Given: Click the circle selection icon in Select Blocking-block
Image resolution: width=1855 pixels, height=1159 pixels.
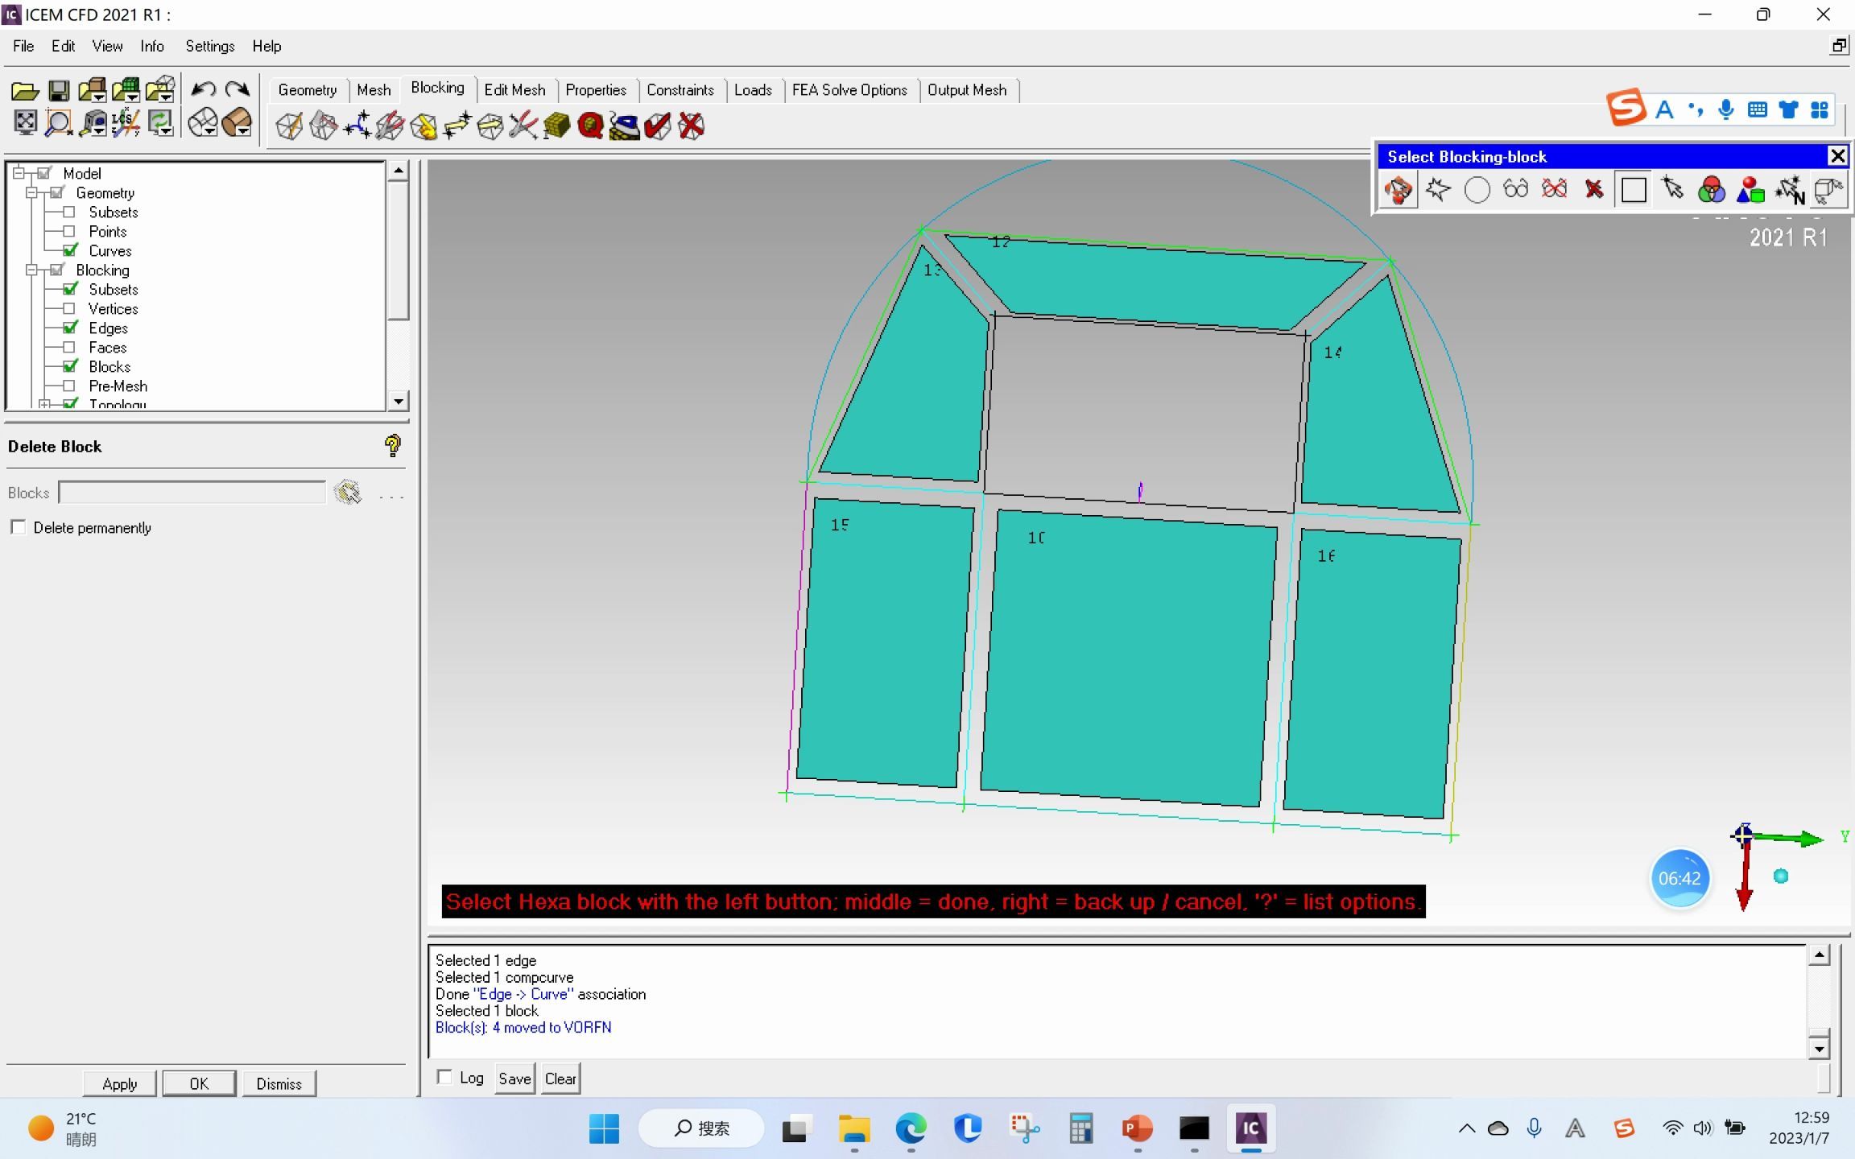Looking at the screenshot, I should 1477,190.
